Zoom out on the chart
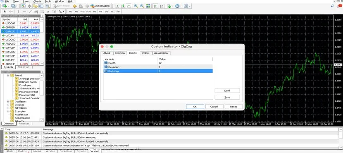Screen dimensions: 343x153 point(142,6)
